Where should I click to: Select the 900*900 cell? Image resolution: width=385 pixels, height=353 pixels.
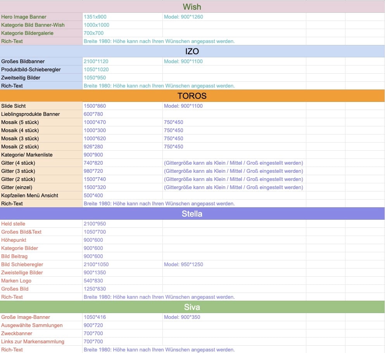tap(122, 155)
